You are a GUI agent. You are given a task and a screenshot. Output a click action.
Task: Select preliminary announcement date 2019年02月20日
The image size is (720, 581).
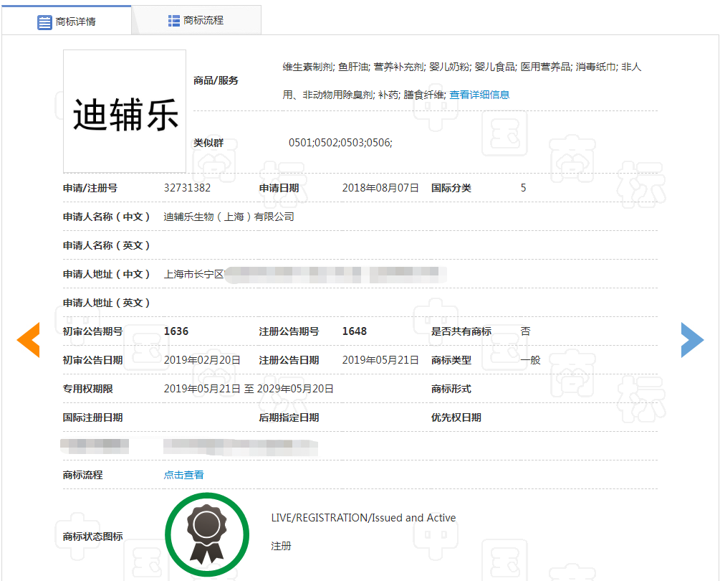(202, 360)
